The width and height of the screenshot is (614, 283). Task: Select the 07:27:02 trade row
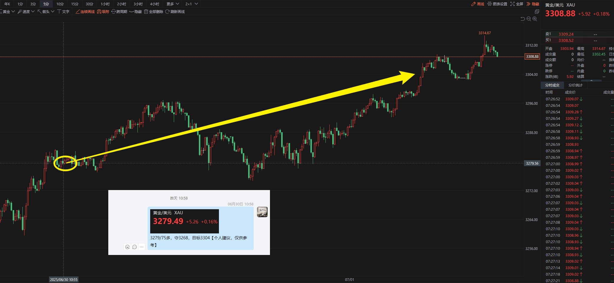coord(577,184)
